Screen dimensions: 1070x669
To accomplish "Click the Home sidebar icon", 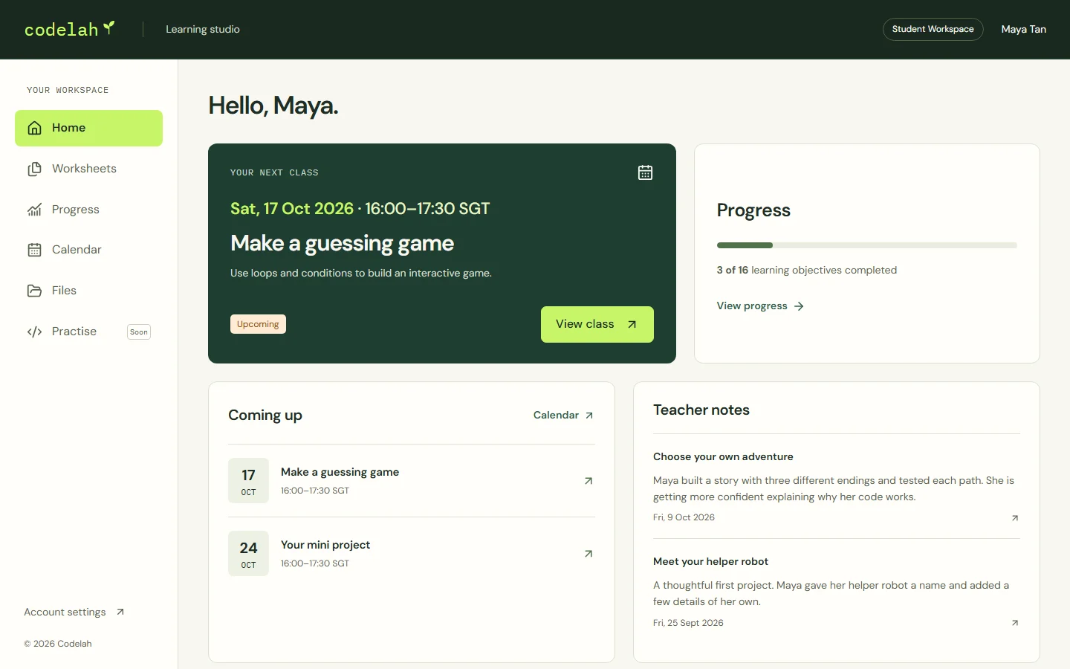I will 34,128.
